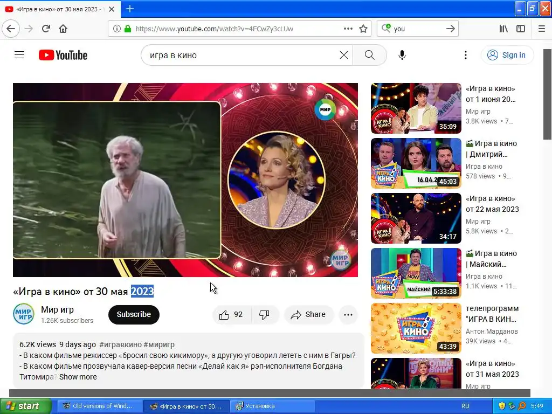Click the browser search box containing "you"
Image resolution: width=552 pixels, height=414 pixels.
click(x=417, y=29)
